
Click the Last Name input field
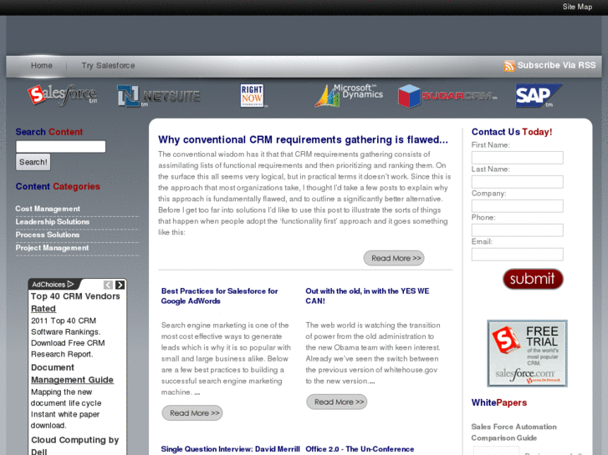tap(518, 182)
